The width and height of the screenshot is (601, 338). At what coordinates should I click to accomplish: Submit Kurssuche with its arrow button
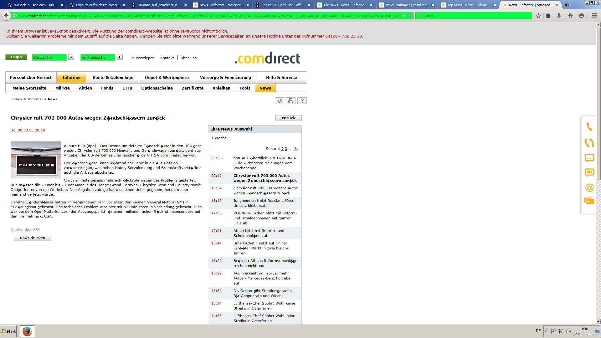click(71, 57)
